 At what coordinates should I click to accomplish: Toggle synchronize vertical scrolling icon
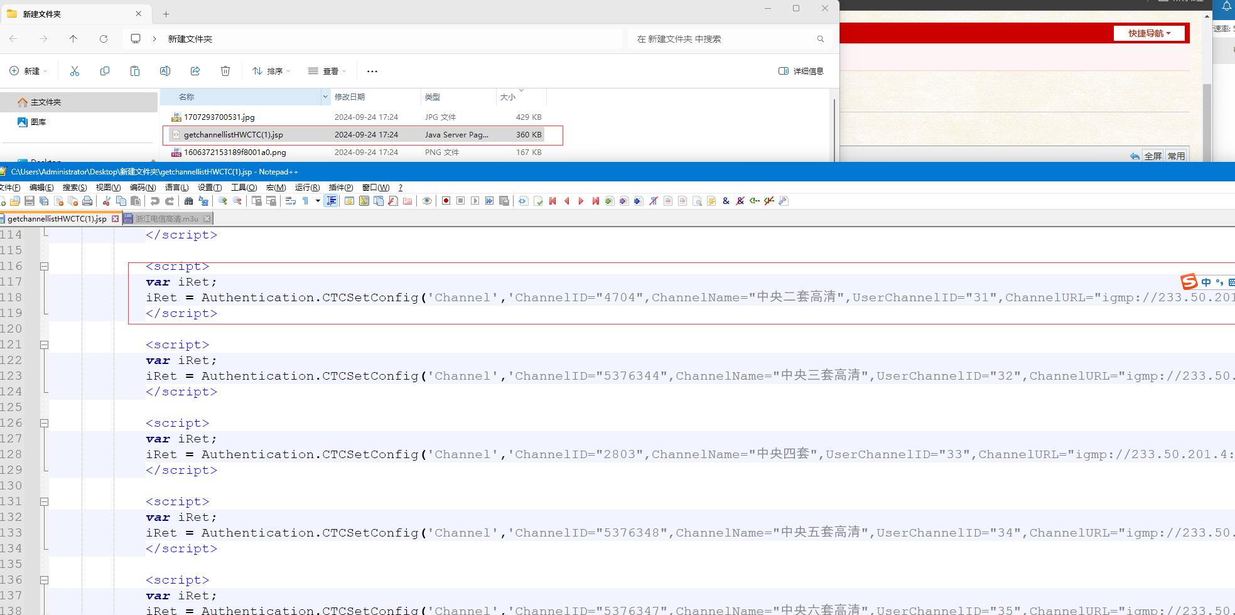coord(256,201)
